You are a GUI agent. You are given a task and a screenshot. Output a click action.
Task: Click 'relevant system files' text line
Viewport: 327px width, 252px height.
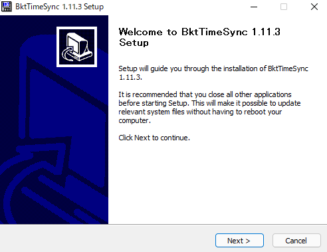point(152,112)
